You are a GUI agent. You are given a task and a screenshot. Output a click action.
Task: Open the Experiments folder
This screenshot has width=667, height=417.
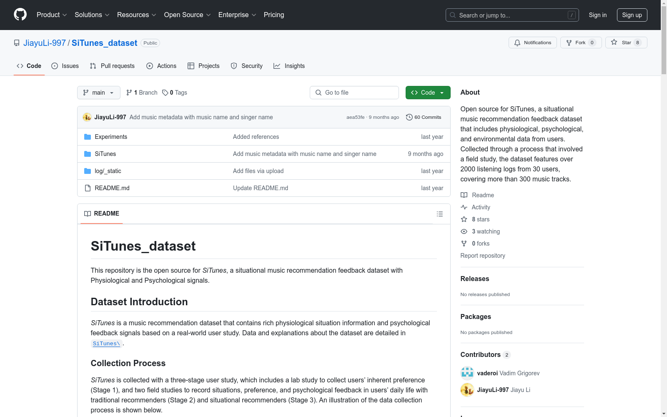pos(111,137)
